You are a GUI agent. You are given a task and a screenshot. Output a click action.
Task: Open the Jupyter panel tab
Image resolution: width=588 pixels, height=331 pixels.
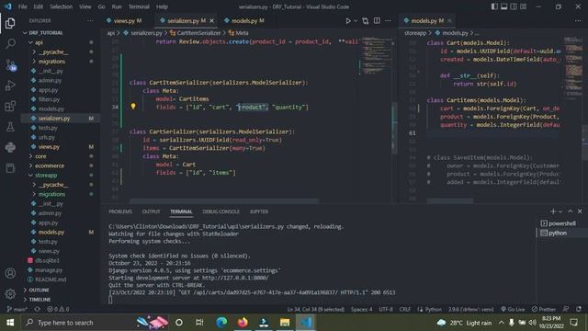[x=259, y=211]
